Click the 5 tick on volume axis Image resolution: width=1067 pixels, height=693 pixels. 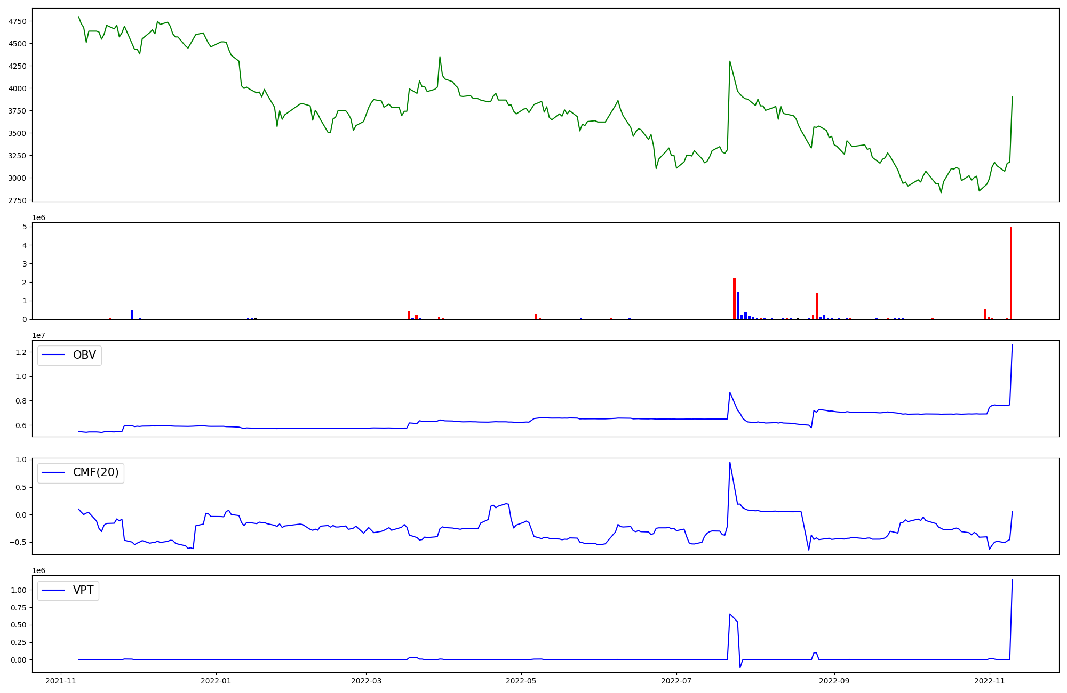tap(25, 227)
